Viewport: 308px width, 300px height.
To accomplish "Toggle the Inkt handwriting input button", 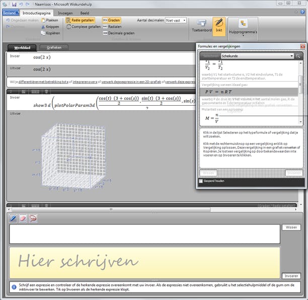I will (219, 27).
